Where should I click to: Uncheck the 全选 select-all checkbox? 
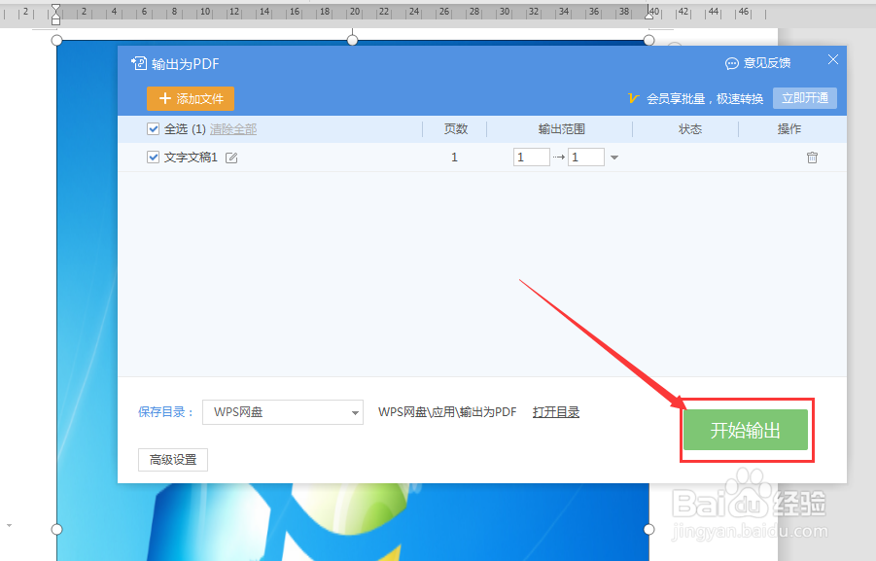[x=153, y=128]
